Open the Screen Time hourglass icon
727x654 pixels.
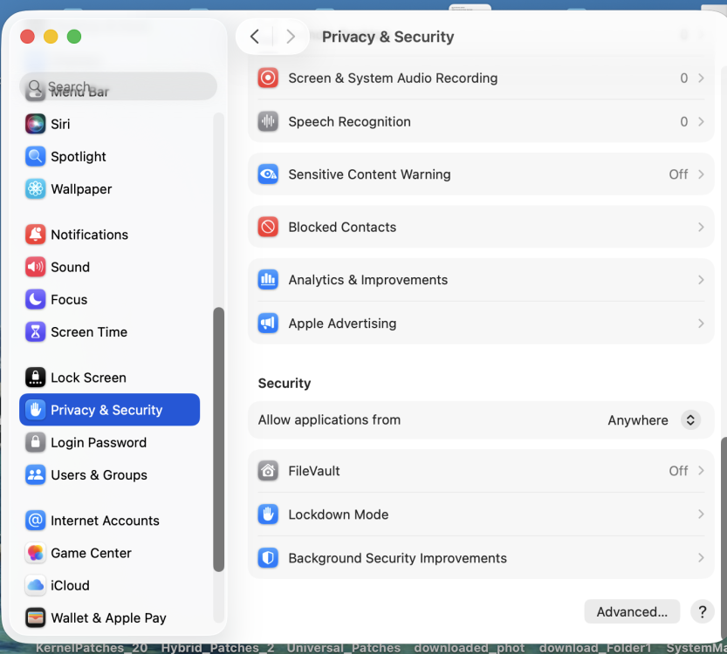(x=35, y=331)
